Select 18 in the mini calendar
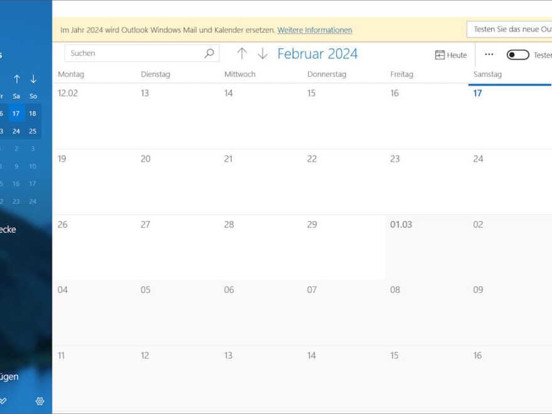 click(33, 114)
